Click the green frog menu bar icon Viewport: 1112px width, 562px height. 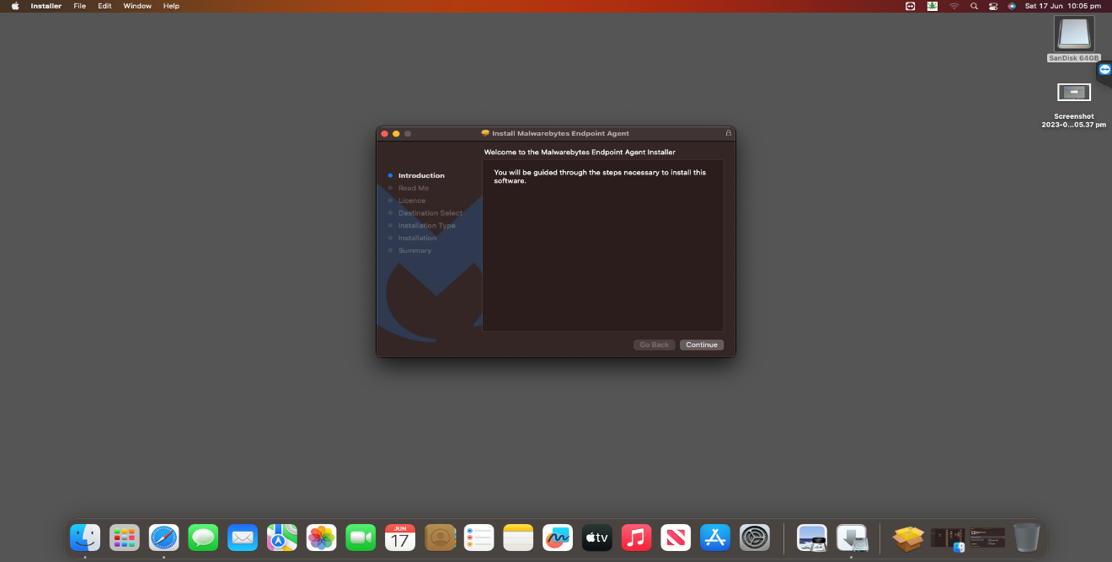pos(933,6)
